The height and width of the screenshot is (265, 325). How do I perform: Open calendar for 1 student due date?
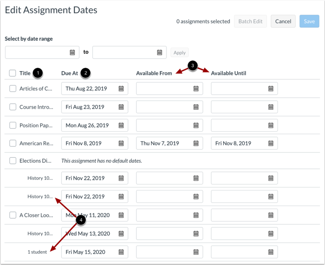tap(121, 252)
